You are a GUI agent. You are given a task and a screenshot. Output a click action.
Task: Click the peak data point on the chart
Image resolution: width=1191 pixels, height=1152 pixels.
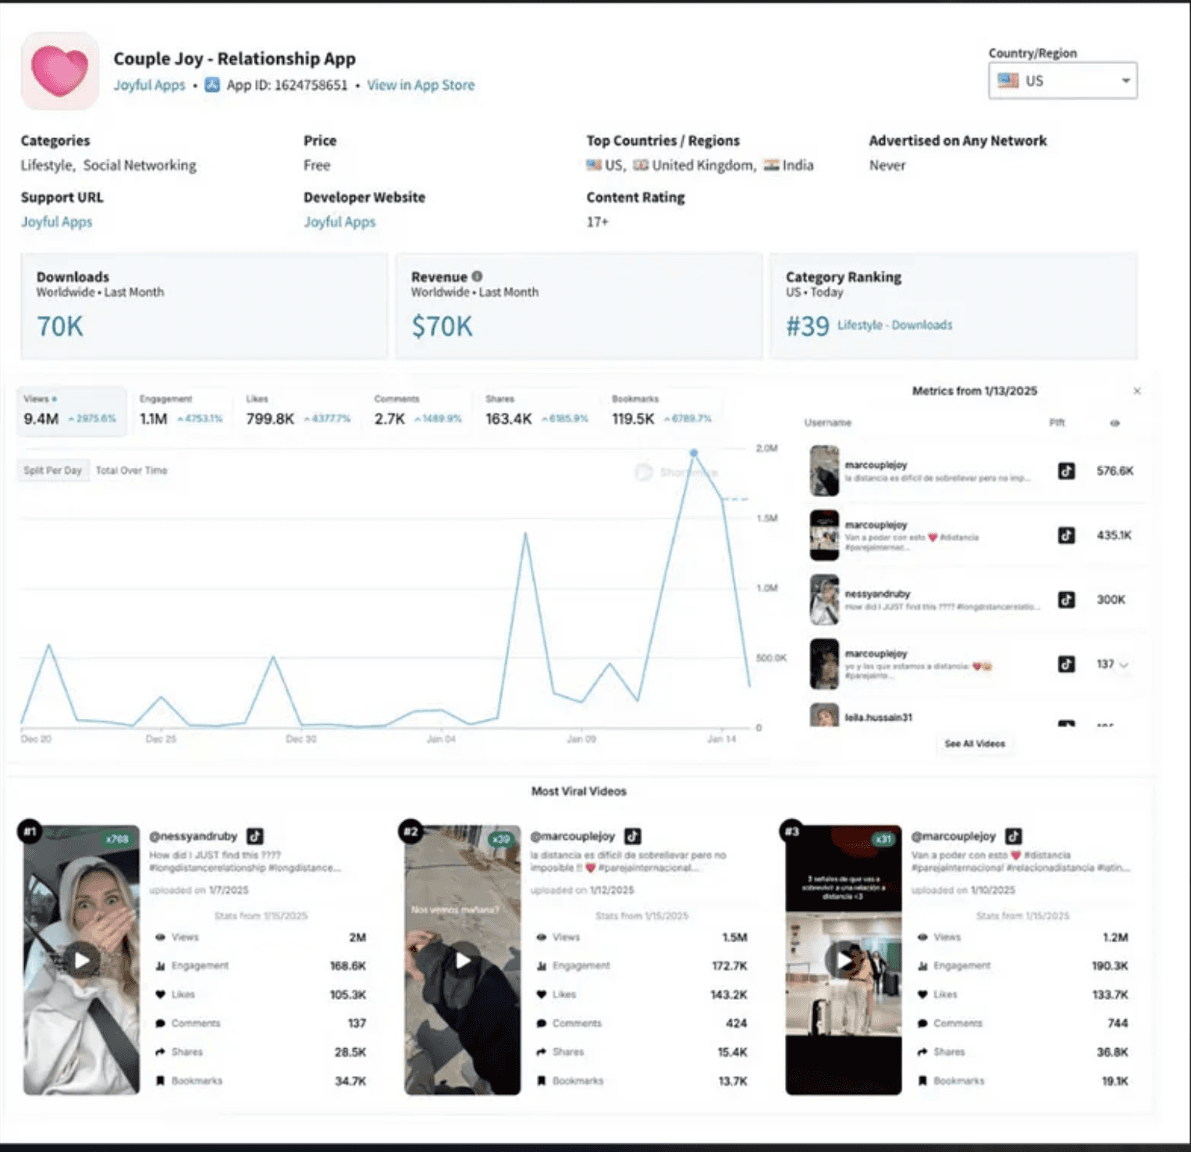pyautogui.click(x=693, y=453)
